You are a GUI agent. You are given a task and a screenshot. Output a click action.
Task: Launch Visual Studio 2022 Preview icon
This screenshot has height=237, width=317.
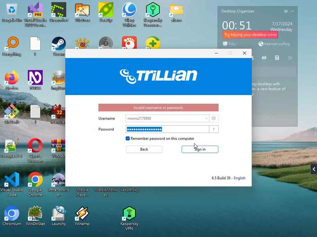[x=35, y=15]
